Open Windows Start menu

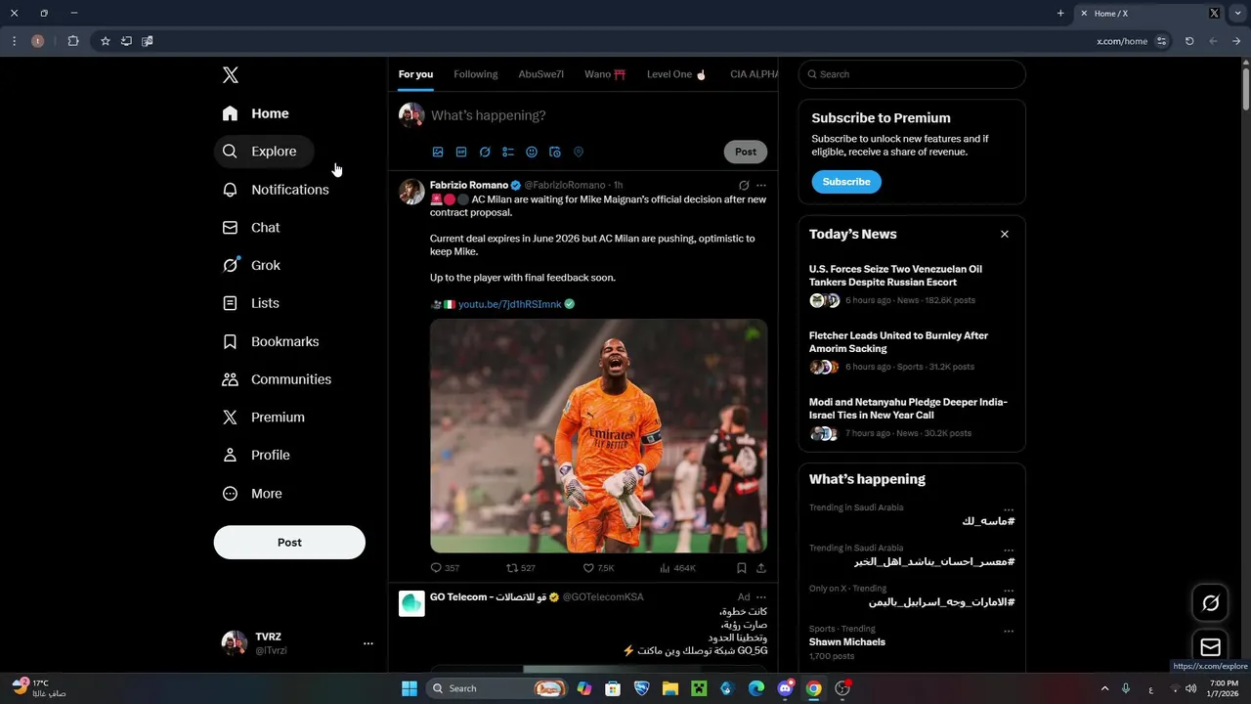[x=410, y=688]
